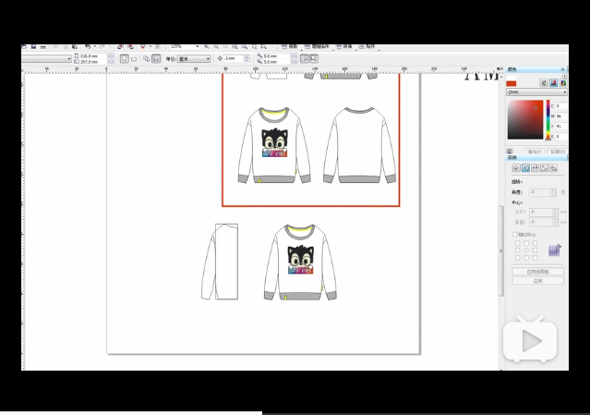Click the Undo arrow icon

click(88, 47)
